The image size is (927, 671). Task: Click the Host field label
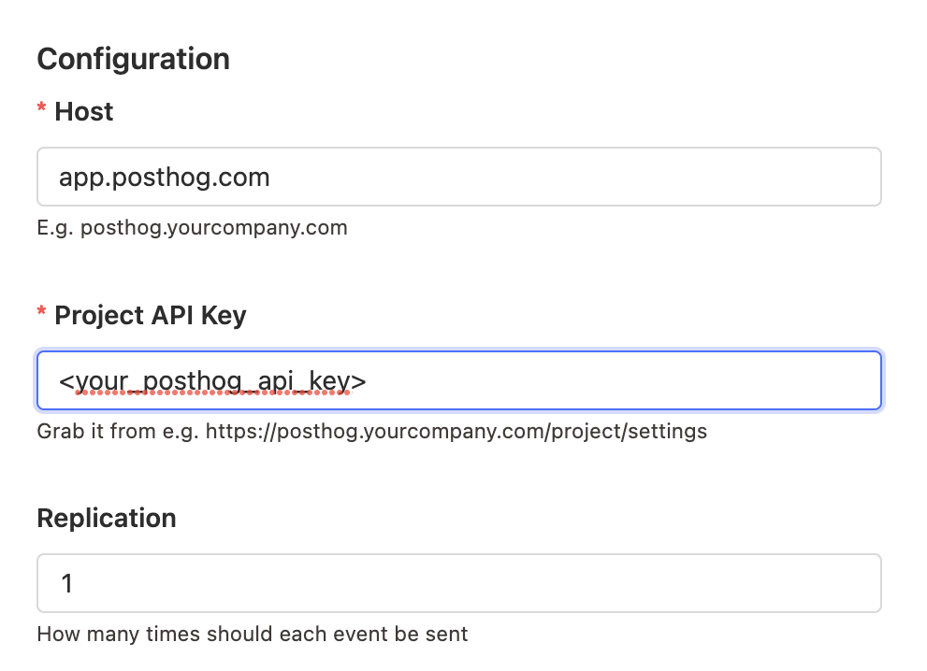83,111
